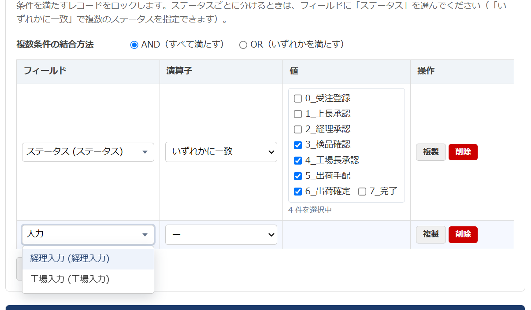Check the 2_経理承認 checkbox
531x310 pixels.
pyautogui.click(x=298, y=129)
